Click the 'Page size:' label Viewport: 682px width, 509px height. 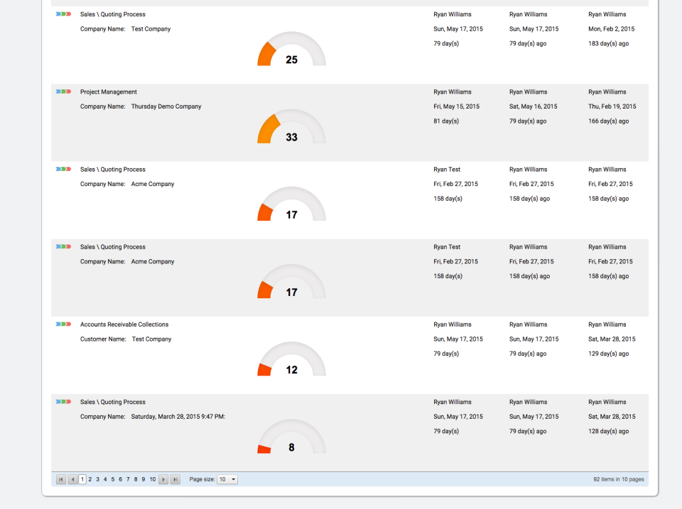click(202, 479)
